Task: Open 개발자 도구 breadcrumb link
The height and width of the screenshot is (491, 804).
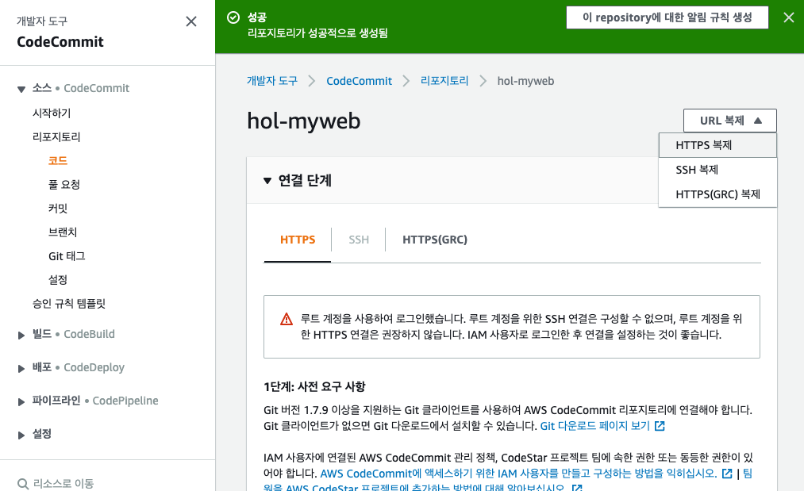Action: coord(271,81)
